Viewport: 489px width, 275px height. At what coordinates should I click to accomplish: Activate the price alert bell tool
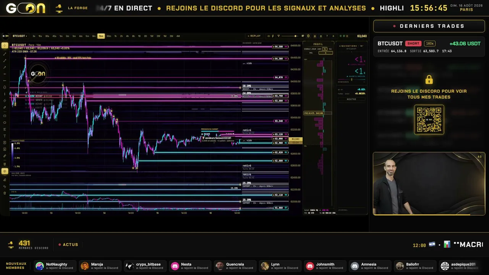pyautogui.click(x=5, y=87)
